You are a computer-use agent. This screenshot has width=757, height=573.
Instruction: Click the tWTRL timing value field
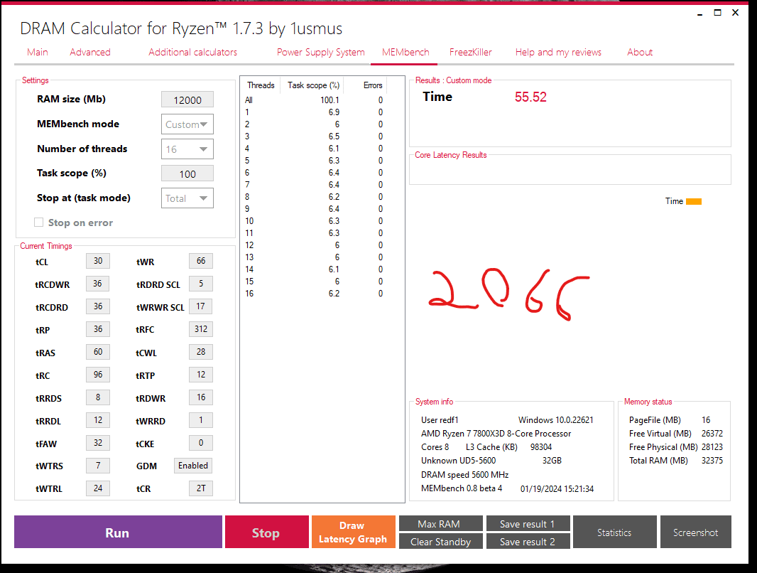98,488
